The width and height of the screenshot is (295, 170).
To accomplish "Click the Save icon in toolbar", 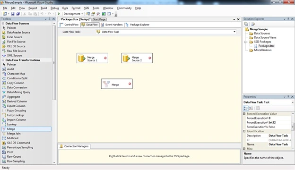I will [x=13, y=14].
